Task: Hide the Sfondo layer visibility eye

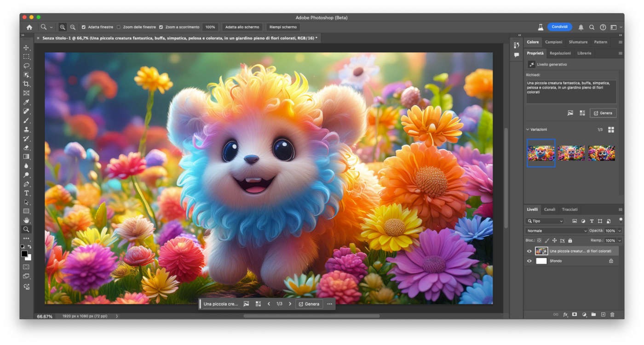Action: coord(529,261)
